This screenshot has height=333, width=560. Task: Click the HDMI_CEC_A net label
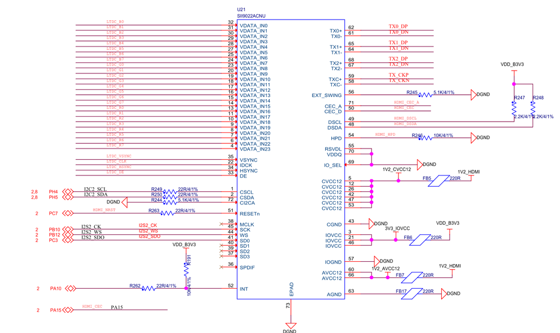406,102
